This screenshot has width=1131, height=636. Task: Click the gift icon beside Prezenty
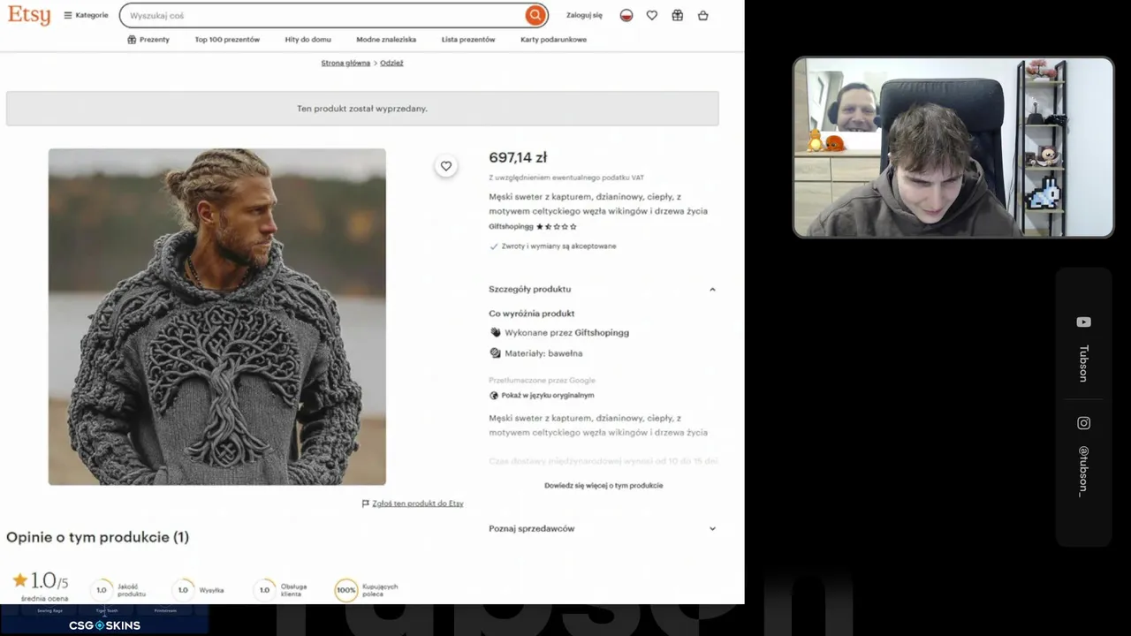[132, 40]
